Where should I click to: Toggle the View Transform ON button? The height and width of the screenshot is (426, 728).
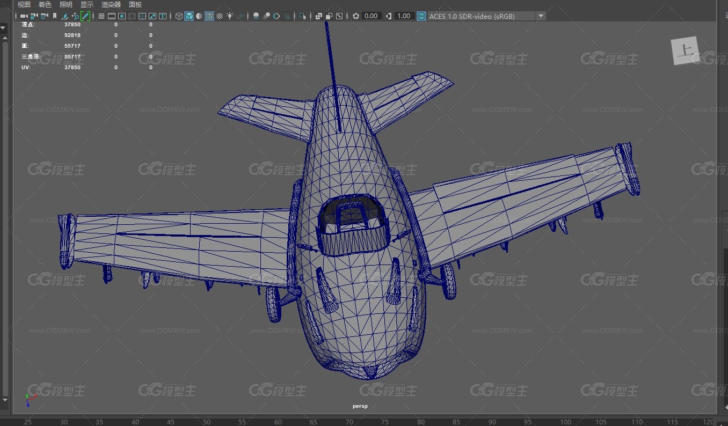click(421, 16)
